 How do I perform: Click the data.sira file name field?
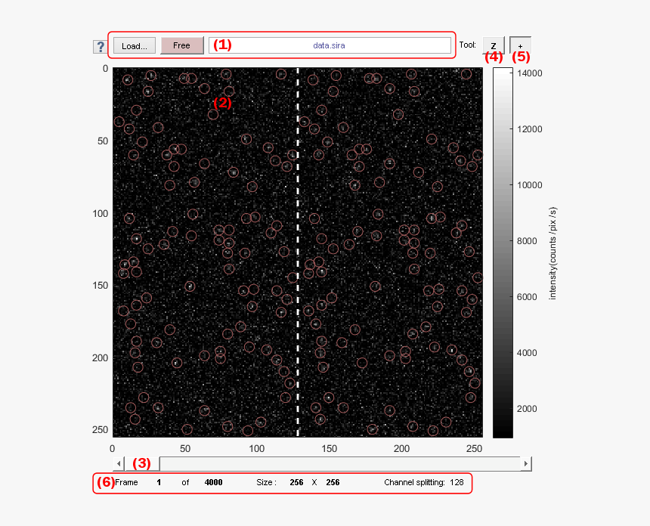330,45
